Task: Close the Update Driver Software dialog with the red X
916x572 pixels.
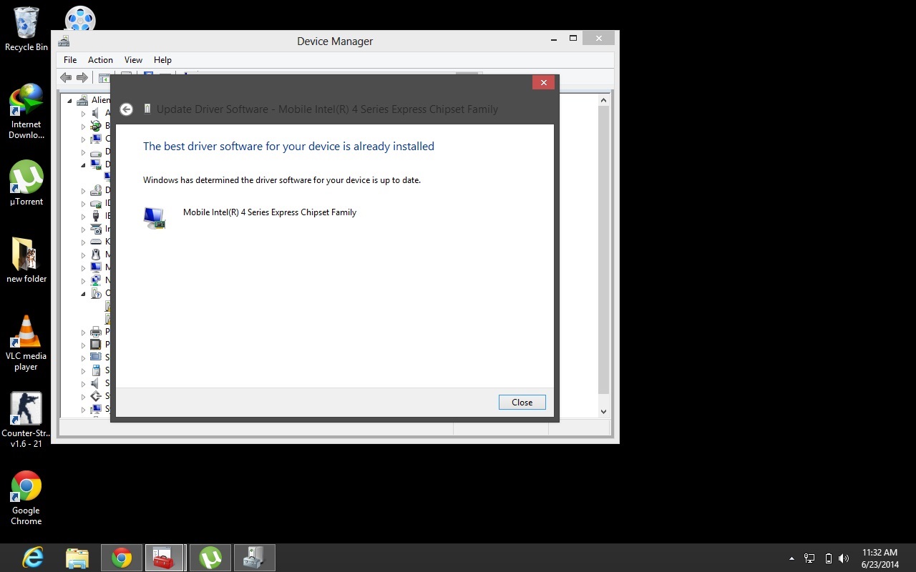Action: (x=544, y=83)
